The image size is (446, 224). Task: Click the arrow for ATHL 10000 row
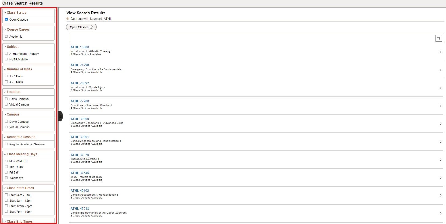point(441,52)
